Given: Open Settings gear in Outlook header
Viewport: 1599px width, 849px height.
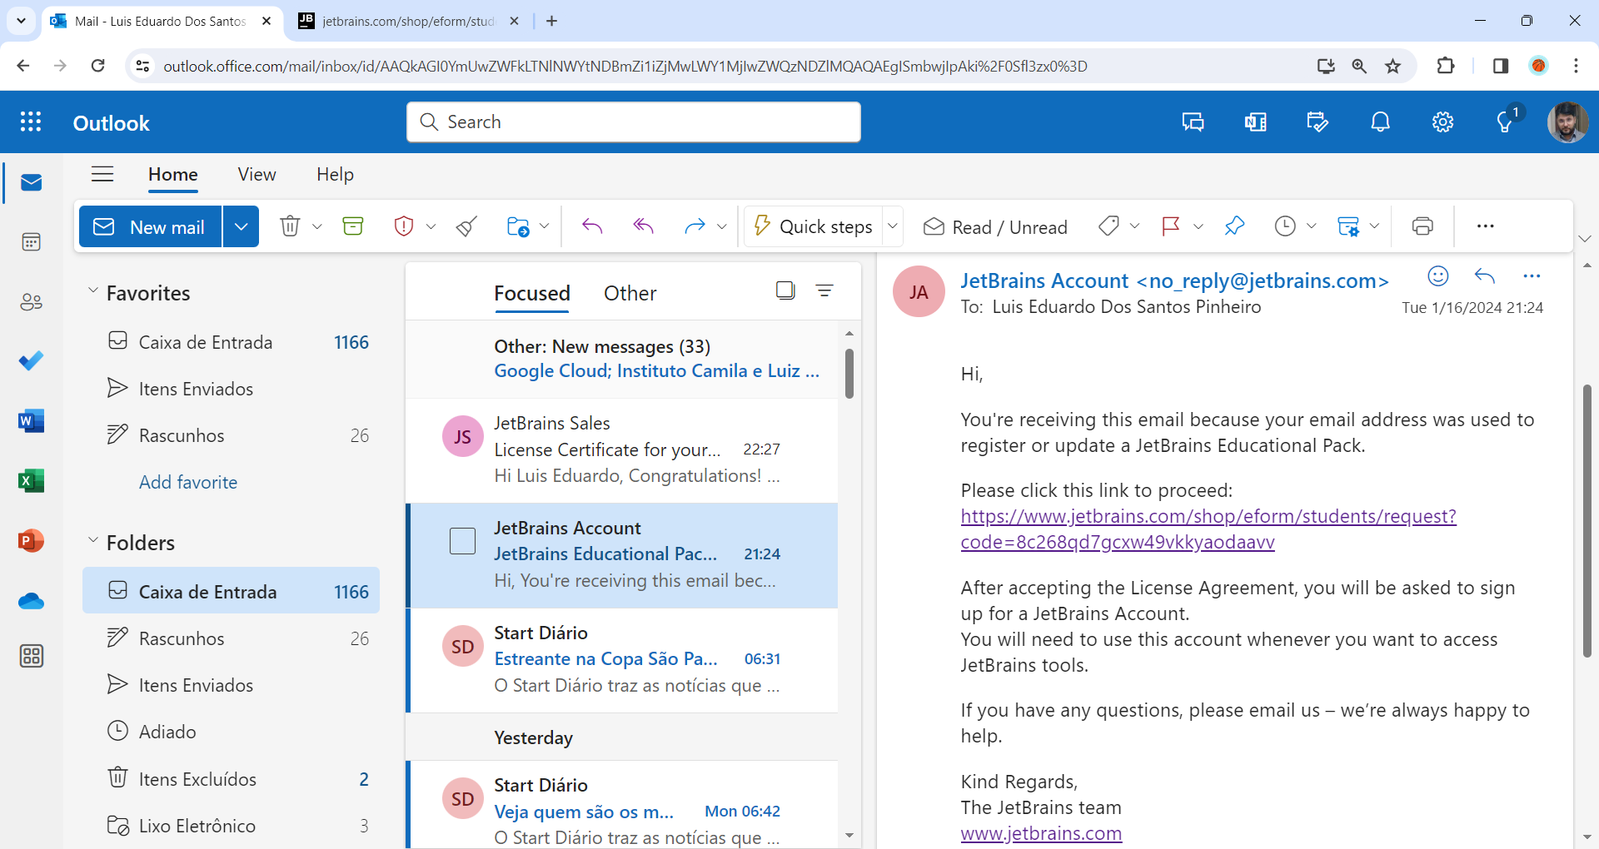Looking at the screenshot, I should point(1442,122).
